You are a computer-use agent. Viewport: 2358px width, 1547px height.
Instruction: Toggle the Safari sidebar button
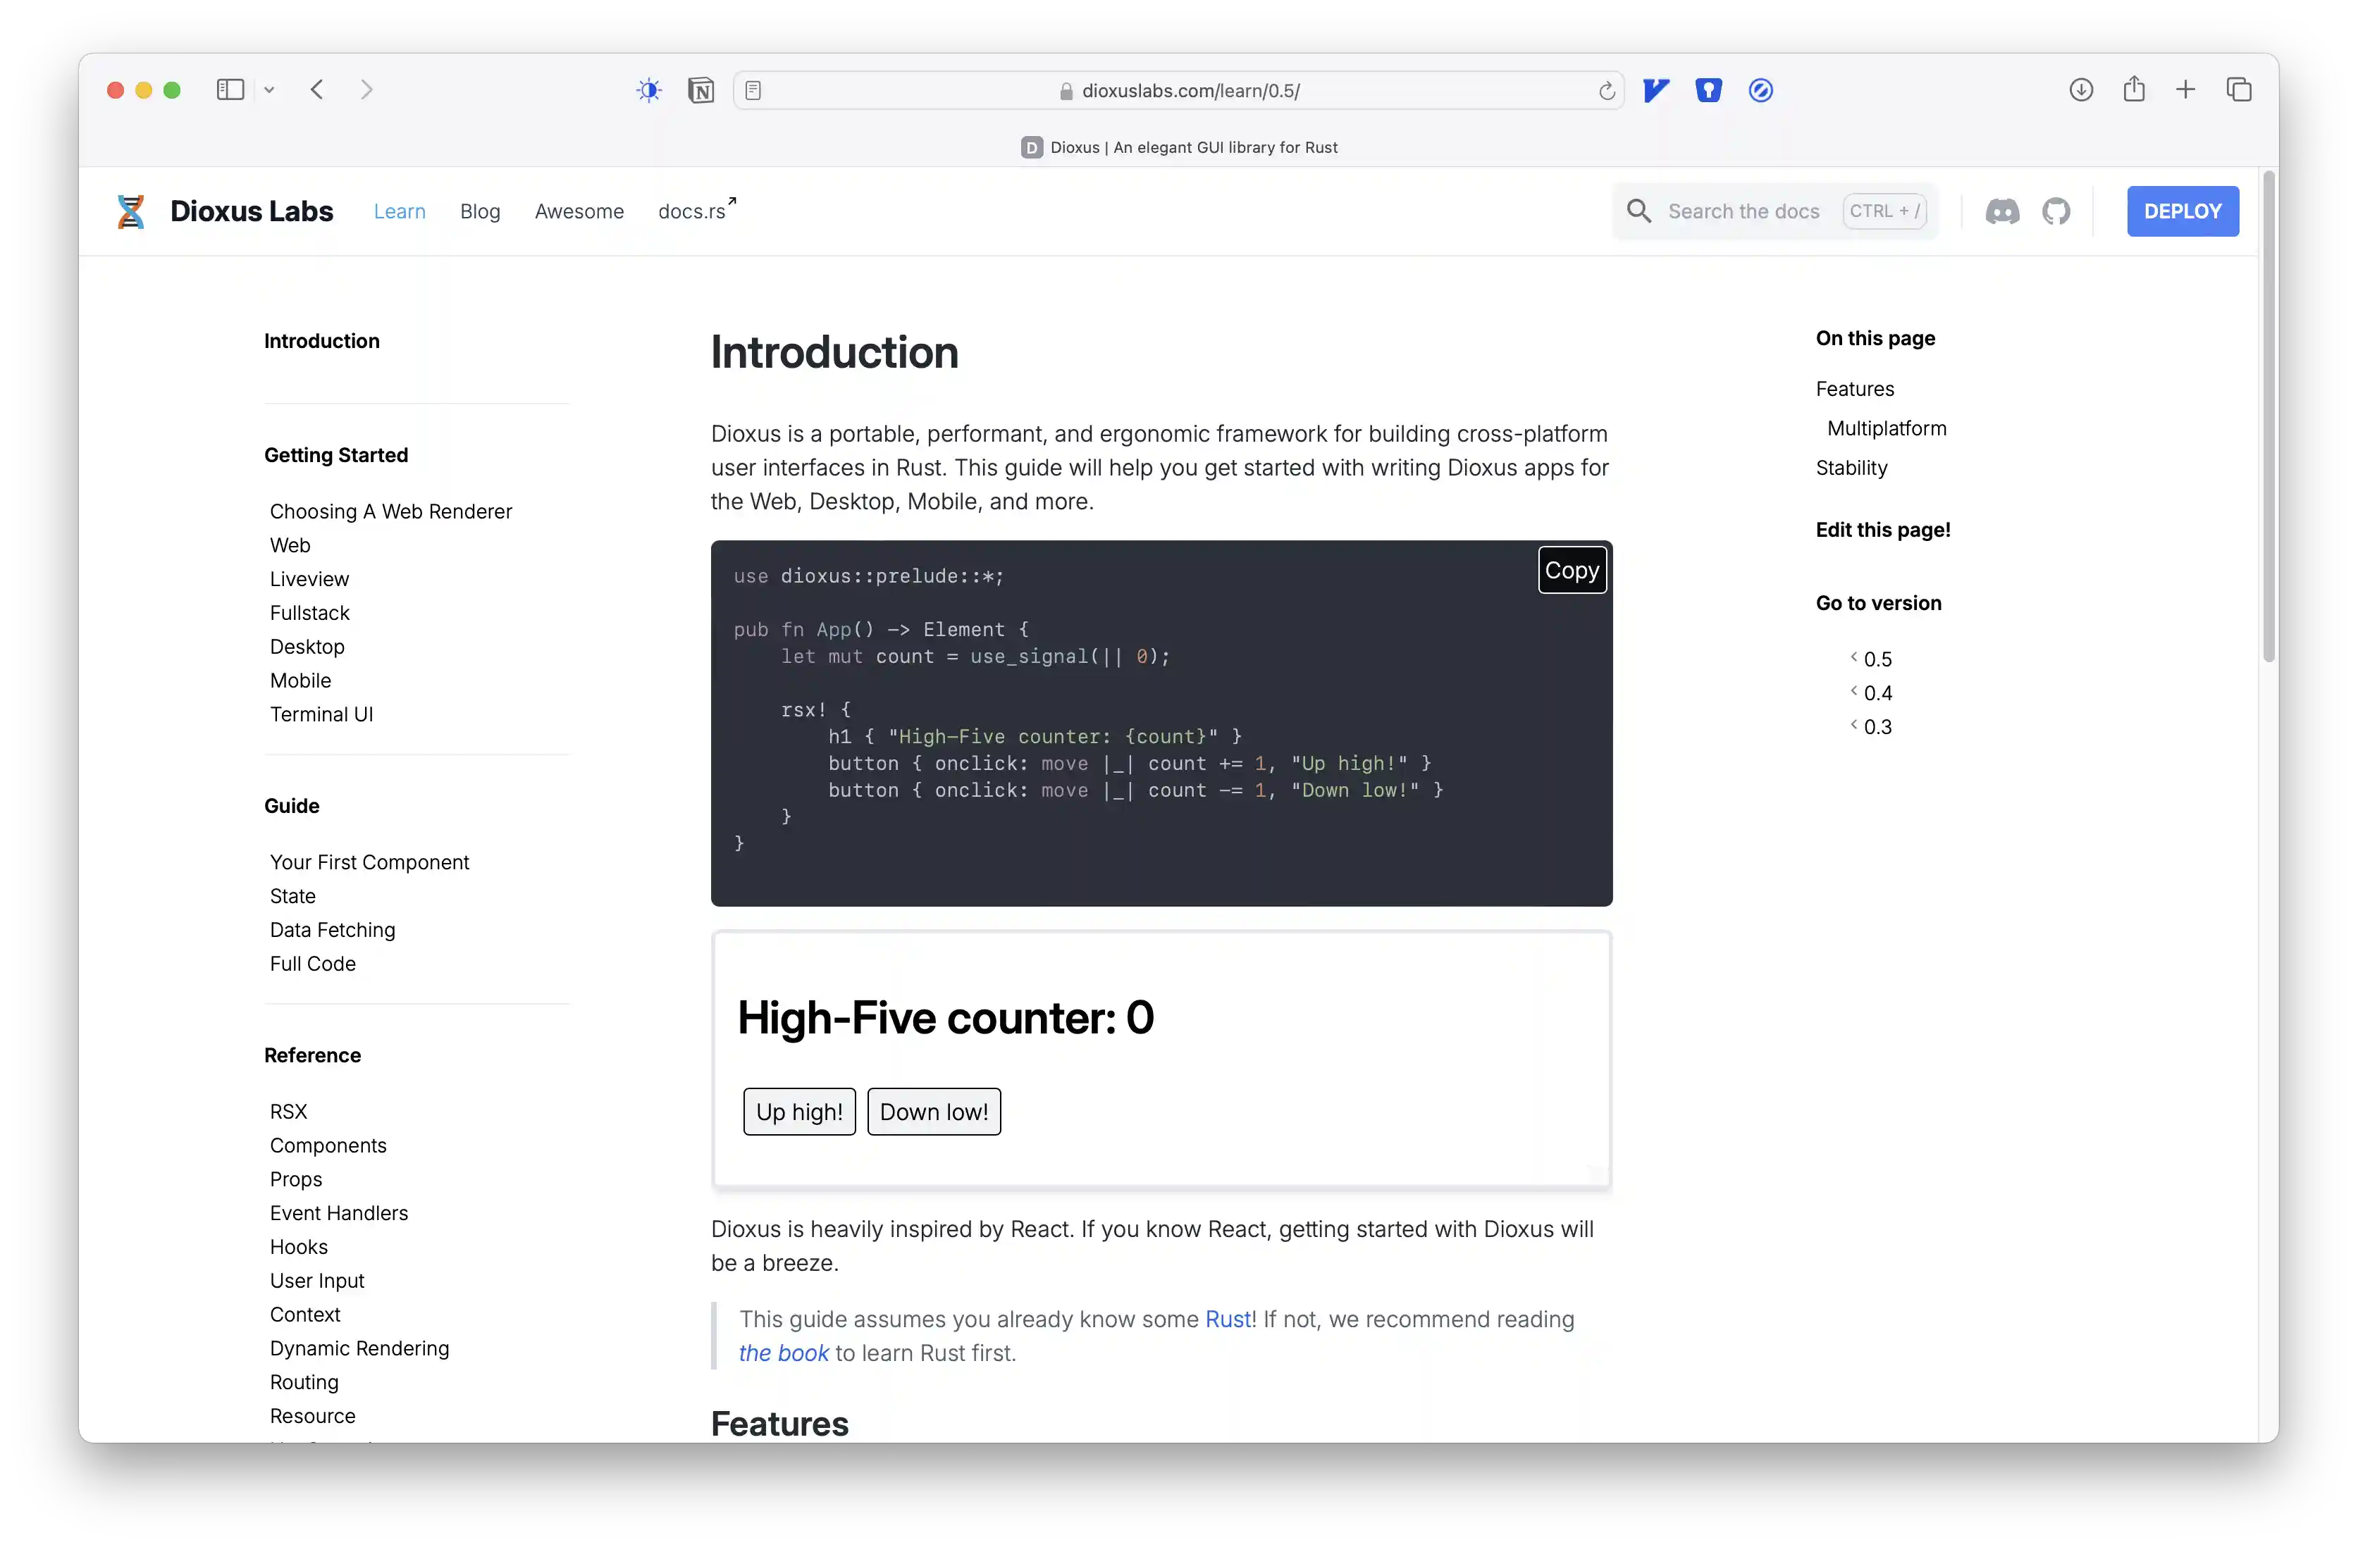click(230, 89)
